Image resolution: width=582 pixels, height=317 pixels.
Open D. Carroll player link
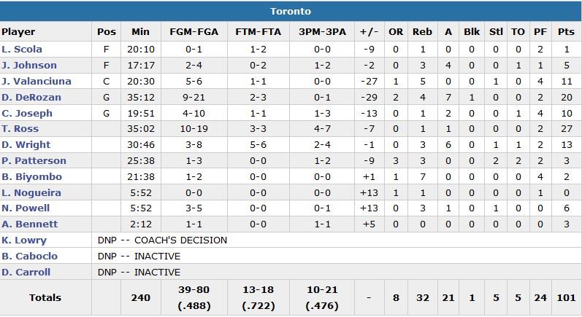click(26, 273)
